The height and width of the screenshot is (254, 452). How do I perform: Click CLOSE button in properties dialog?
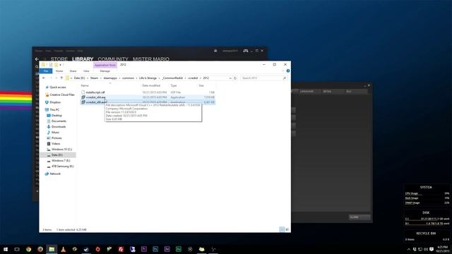pos(359,217)
